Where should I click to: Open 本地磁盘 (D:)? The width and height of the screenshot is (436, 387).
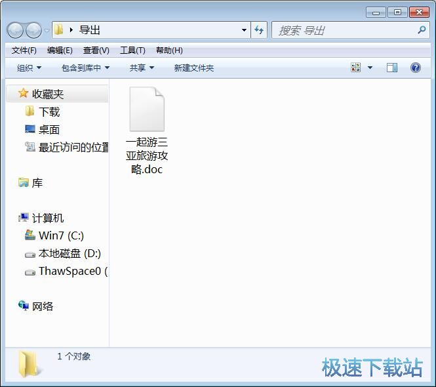tap(69, 253)
